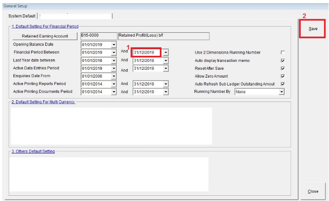The width and height of the screenshot is (329, 201).
Task: Switch to the System Default tab
Action: click(20, 16)
